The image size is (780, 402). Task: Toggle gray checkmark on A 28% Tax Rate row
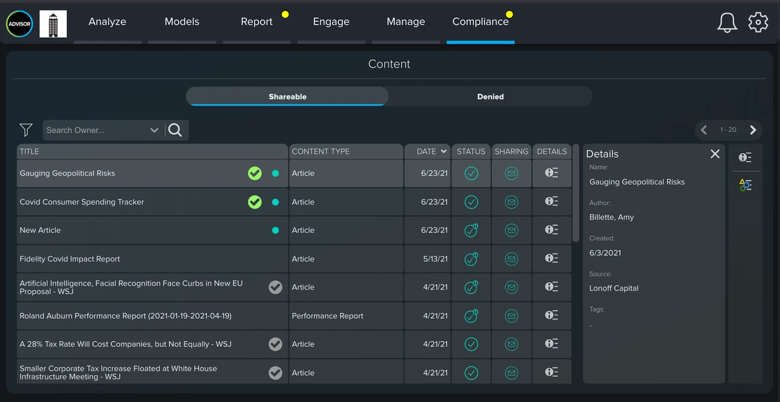click(275, 344)
